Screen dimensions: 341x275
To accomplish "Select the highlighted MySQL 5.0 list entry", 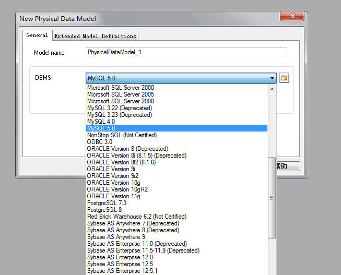I will (177, 128).
